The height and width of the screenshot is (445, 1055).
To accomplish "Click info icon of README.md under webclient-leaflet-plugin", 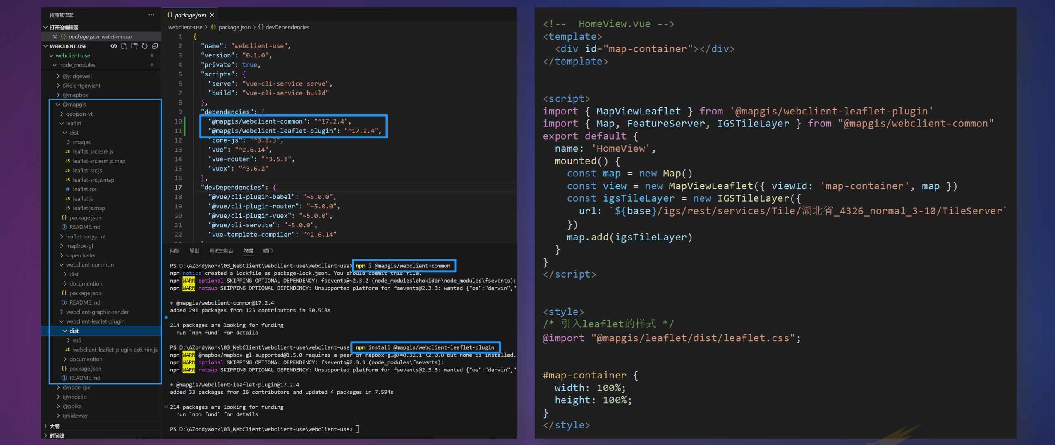I will coord(64,378).
